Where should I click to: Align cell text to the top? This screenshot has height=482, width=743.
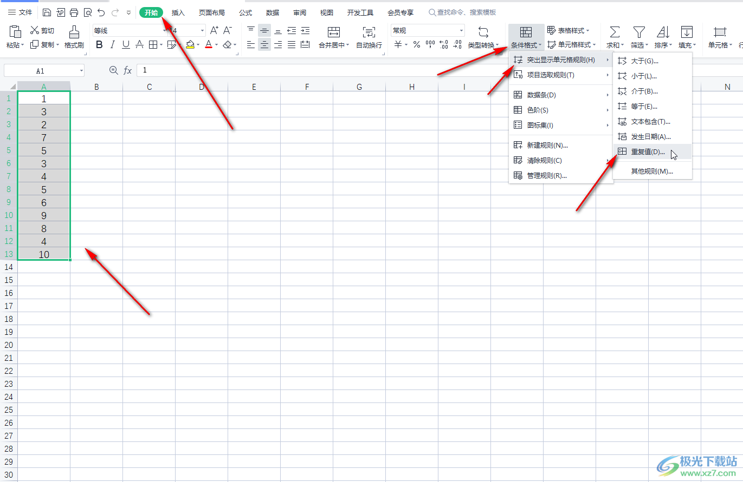coord(251,30)
